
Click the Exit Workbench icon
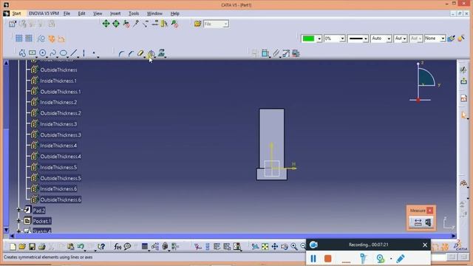point(463,81)
